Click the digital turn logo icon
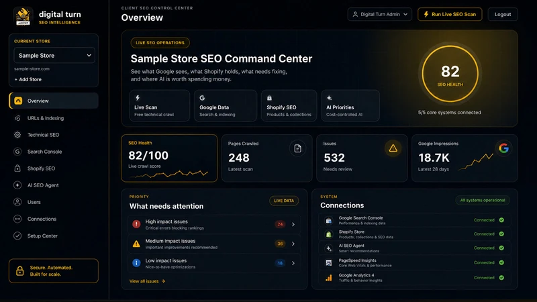 [x=23, y=16]
